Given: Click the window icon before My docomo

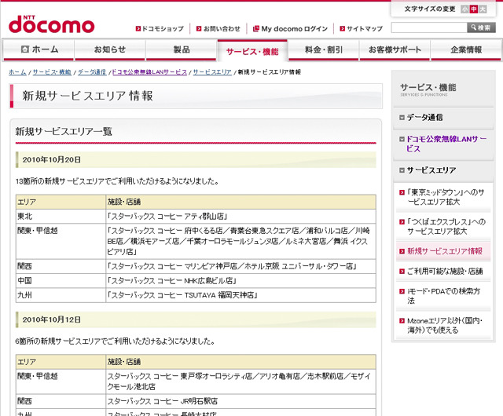Looking at the screenshot, I should tap(256, 28).
